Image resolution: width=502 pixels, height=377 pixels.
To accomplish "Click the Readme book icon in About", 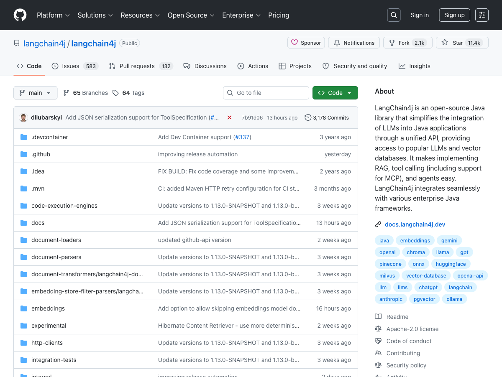I will pyautogui.click(x=378, y=316).
